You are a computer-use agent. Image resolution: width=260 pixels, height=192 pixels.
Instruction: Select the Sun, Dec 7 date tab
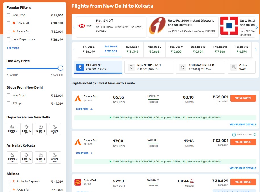132,49
